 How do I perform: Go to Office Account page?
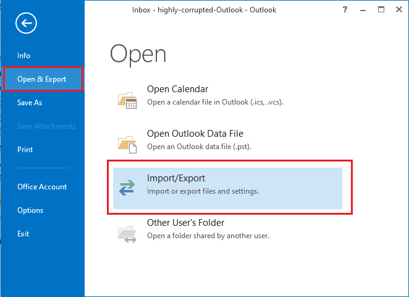[x=42, y=186]
